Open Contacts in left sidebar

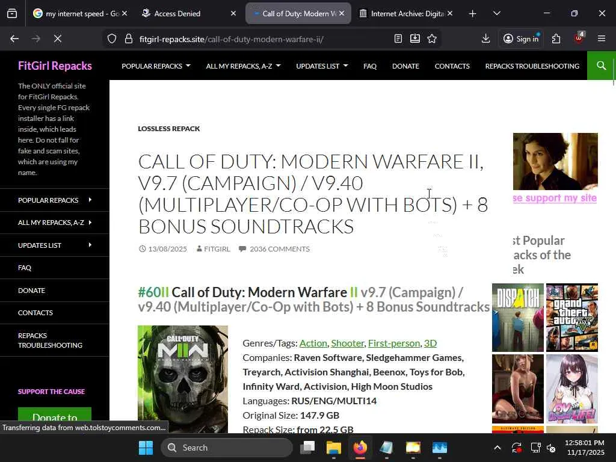point(35,313)
